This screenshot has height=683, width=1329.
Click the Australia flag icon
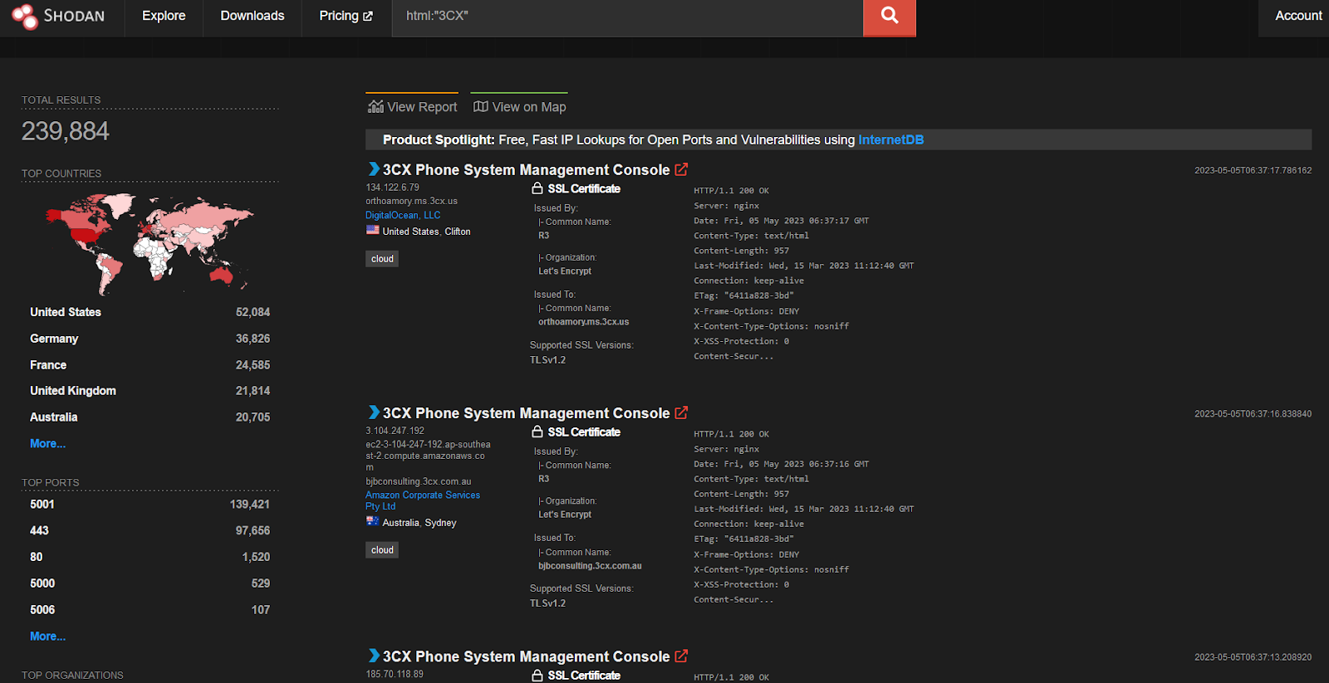(x=373, y=521)
